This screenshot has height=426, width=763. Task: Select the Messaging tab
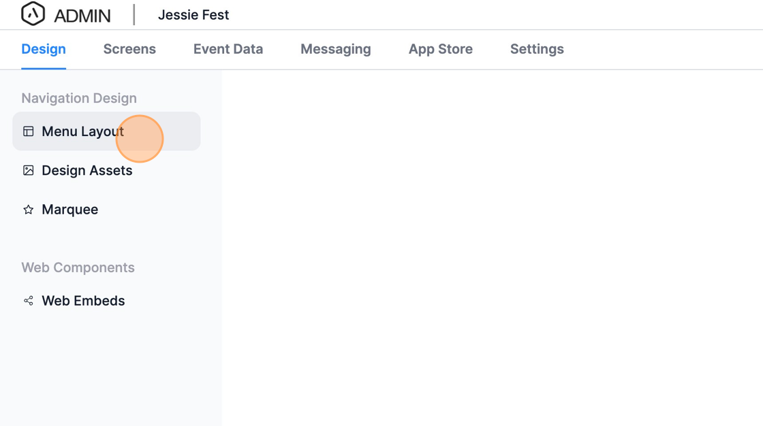[336, 49]
